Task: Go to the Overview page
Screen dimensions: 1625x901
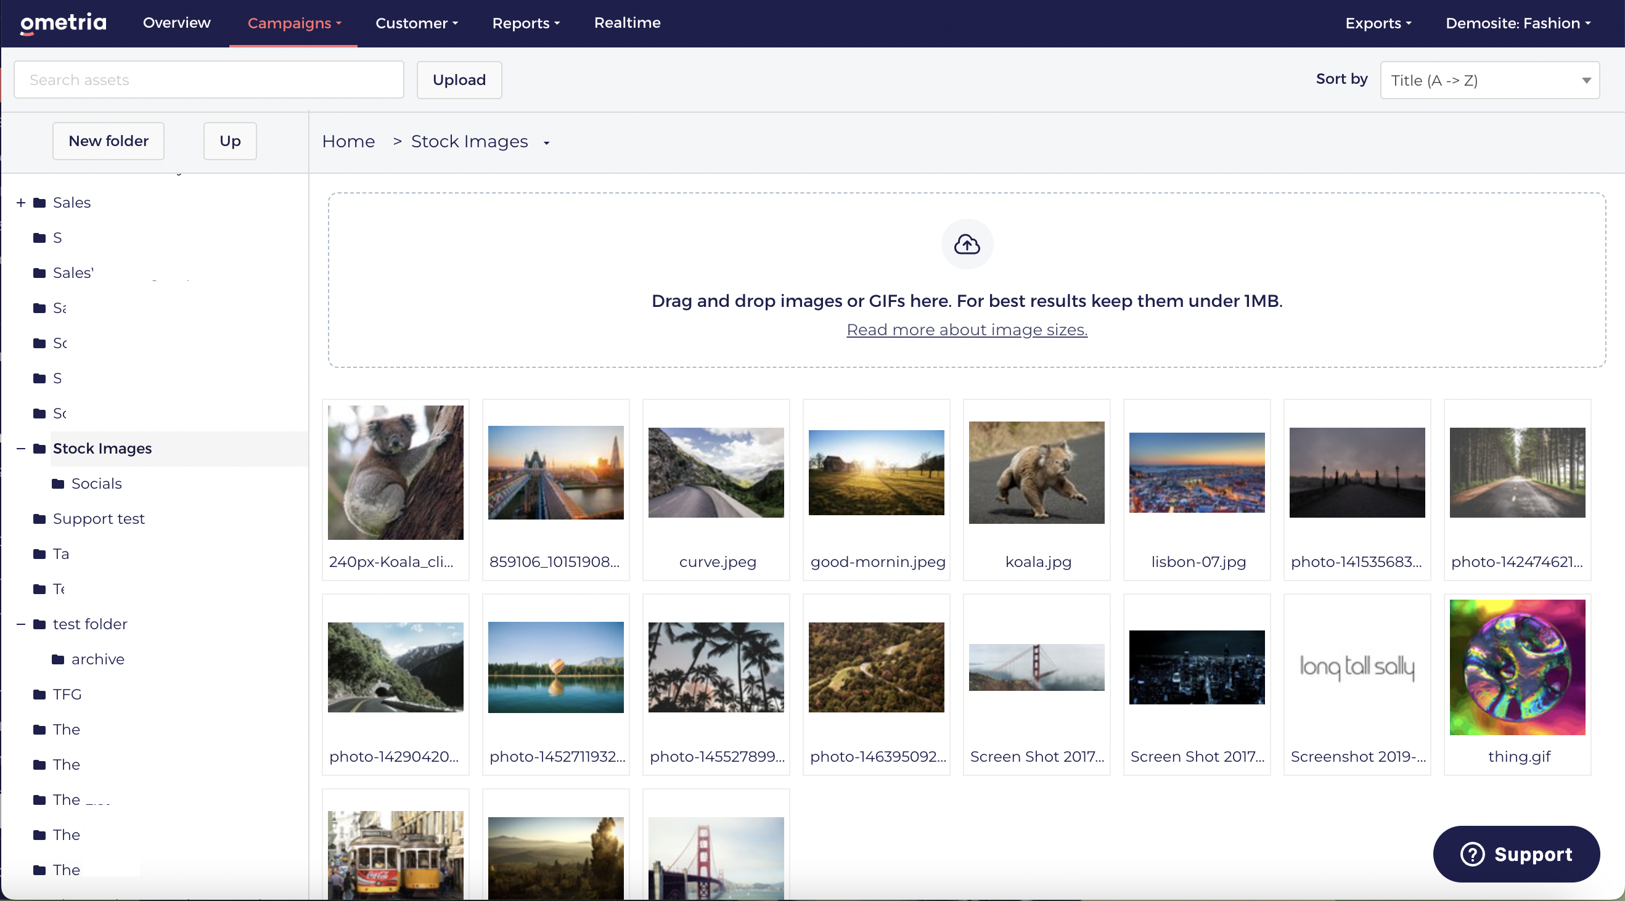Action: 177,23
